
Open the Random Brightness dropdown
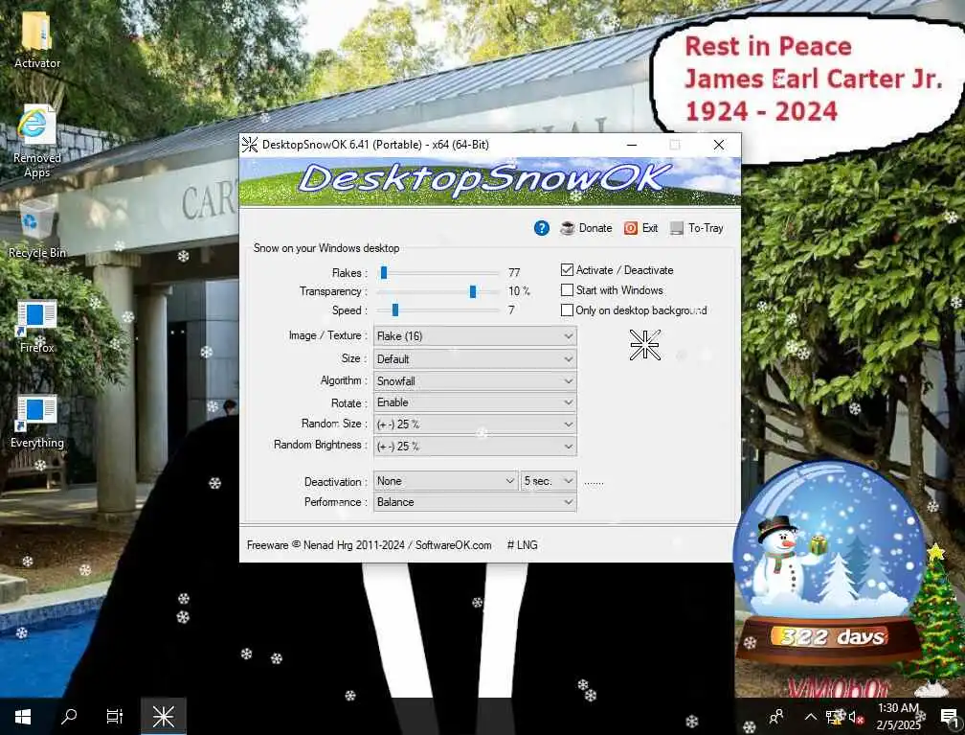[475, 446]
